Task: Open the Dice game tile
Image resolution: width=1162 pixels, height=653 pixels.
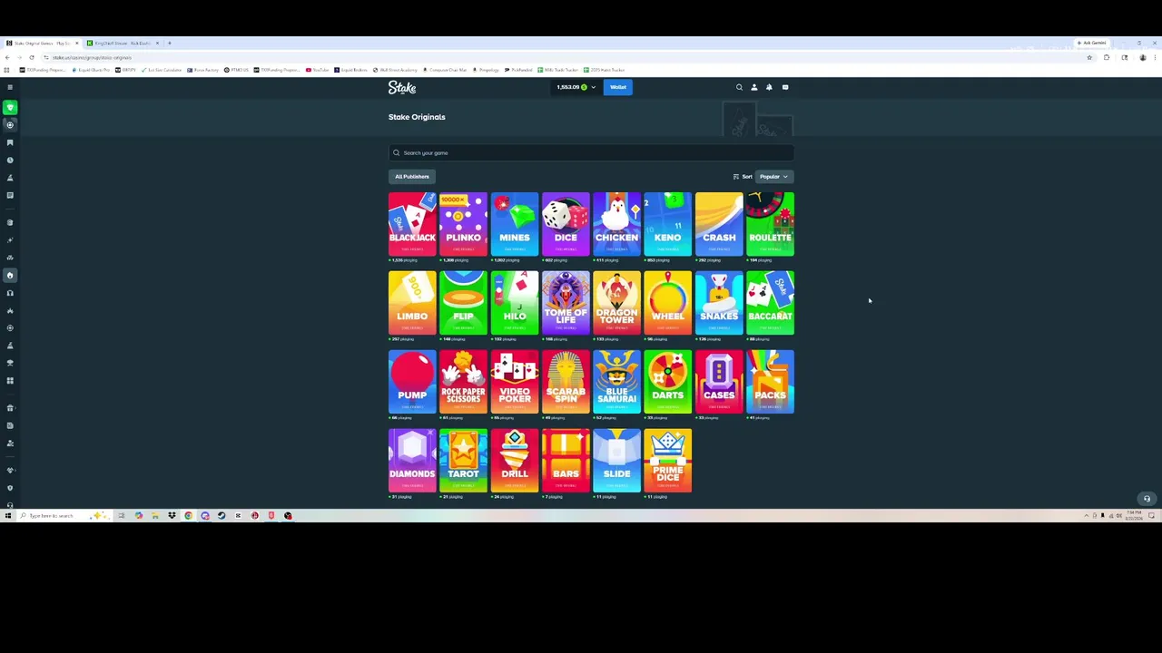Action: point(566,223)
